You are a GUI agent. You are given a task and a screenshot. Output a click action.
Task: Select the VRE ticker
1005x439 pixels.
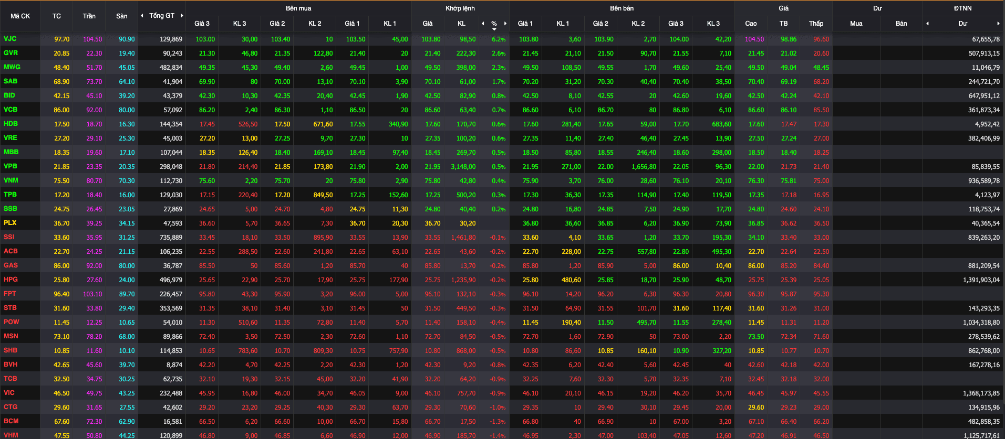[x=11, y=138]
